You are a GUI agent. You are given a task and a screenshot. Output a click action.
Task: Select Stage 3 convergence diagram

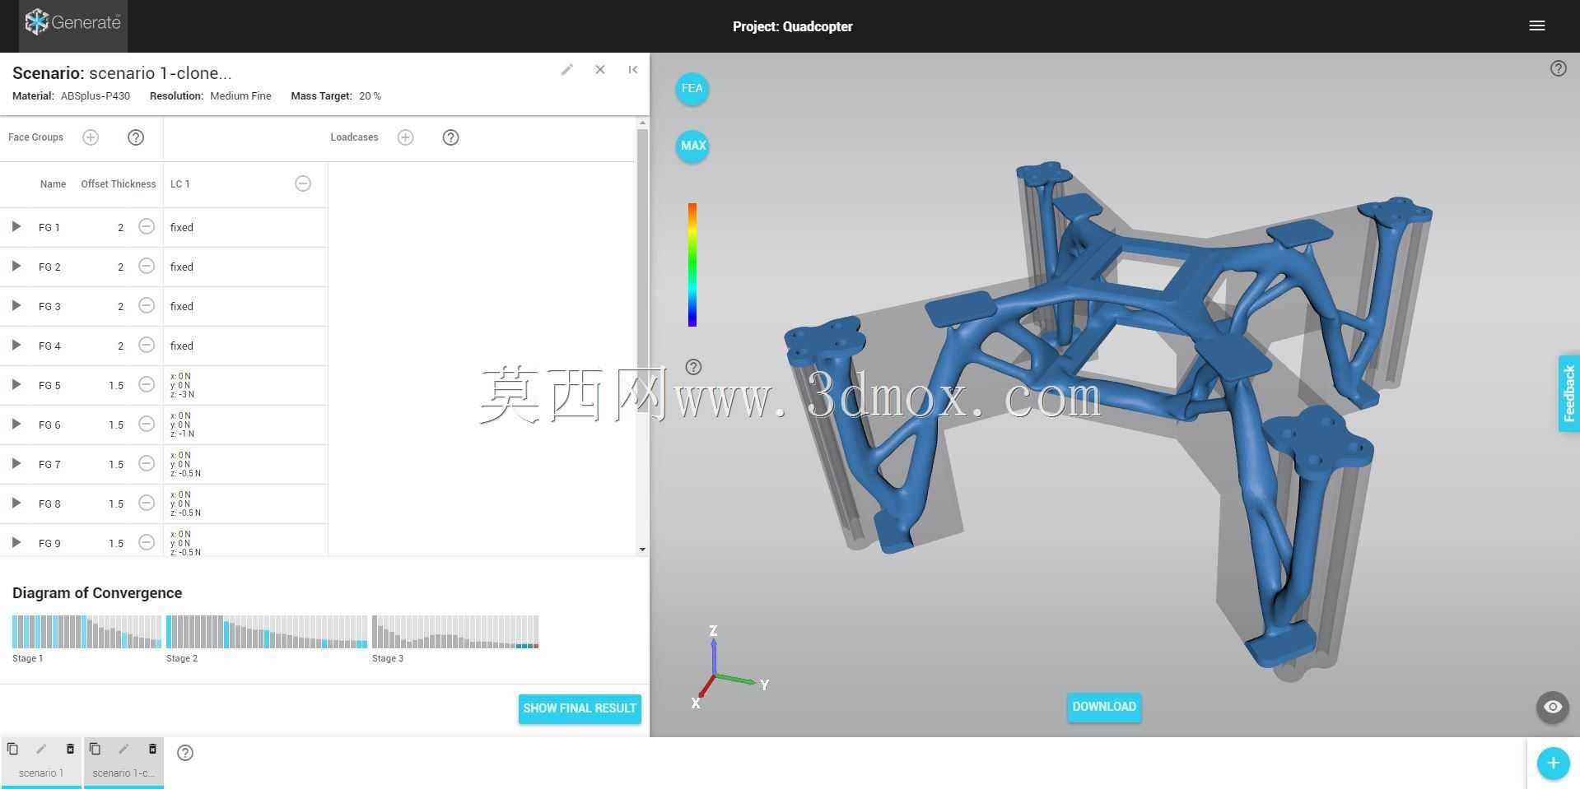(x=455, y=632)
